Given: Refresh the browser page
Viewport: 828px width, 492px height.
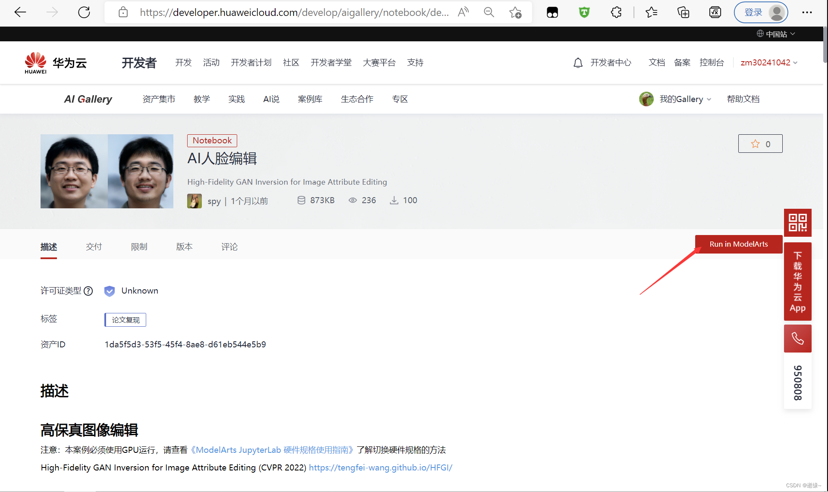Looking at the screenshot, I should click(x=84, y=12).
